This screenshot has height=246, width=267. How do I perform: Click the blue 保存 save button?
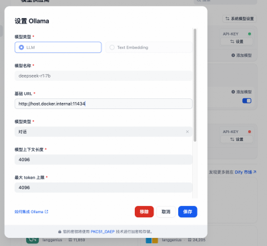(x=188, y=212)
